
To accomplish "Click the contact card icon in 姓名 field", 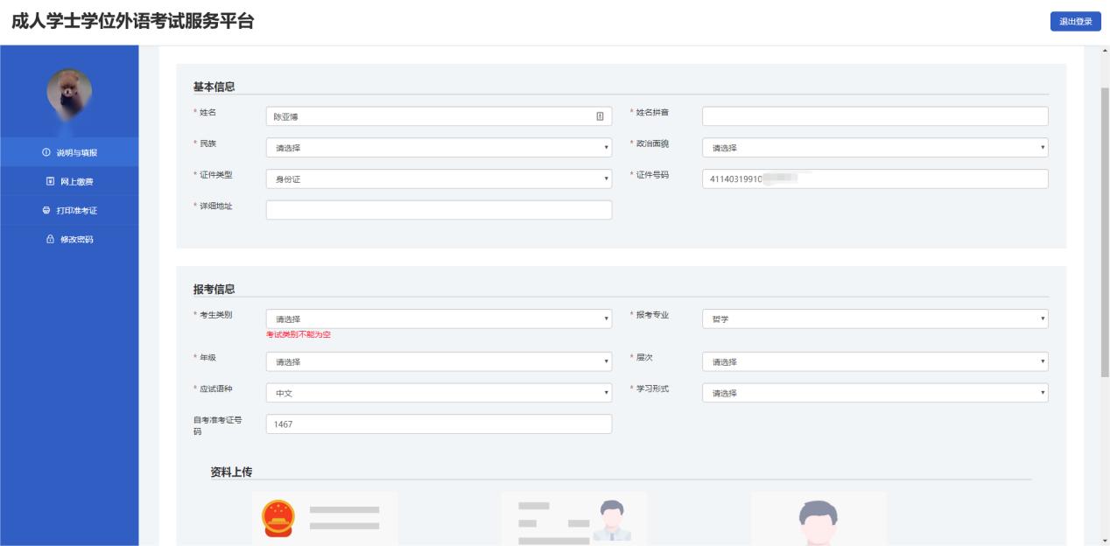I will pyautogui.click(x=600, y=116).
